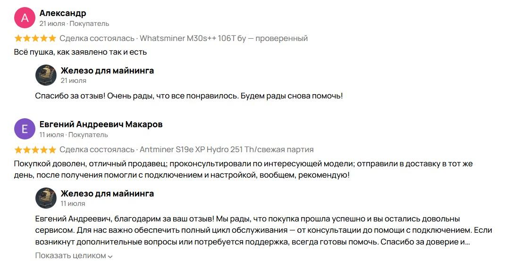Click the five-star rating on Евгений's review
The width and height of the screenshot is (505, 261).
[x=35, y=150]
